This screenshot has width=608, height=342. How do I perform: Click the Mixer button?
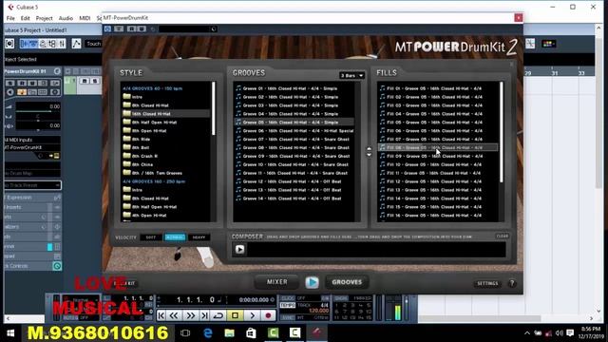click(x=276, y=282)
